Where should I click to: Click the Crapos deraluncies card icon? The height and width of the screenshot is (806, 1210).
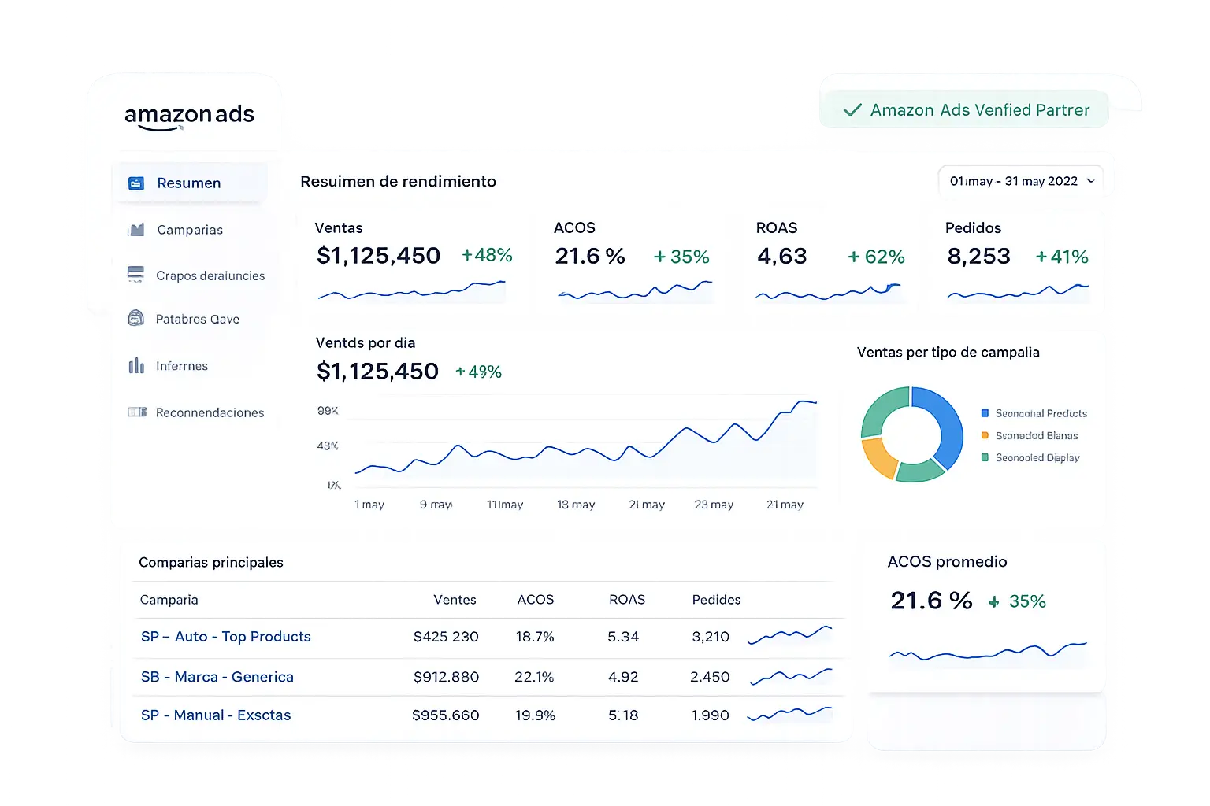(135, 275)
